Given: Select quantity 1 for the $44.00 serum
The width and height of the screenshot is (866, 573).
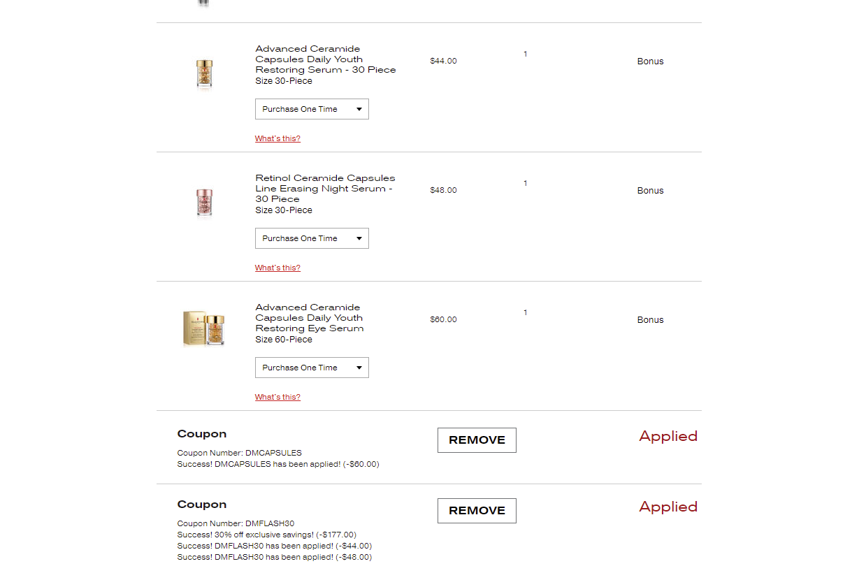Looking at the screenshot, I should 526,54.
